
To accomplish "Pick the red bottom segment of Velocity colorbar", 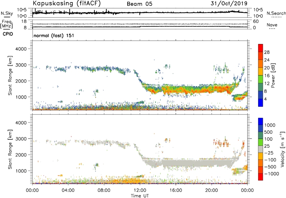I will [261, 177].
